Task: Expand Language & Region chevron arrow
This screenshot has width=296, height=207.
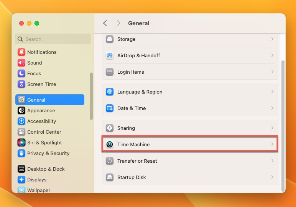Action: click(272, 92)
